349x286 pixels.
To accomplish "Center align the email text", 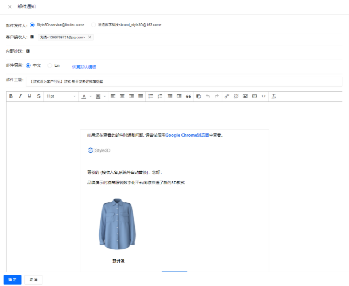I will pyautogui.click(x=122, y=96).
